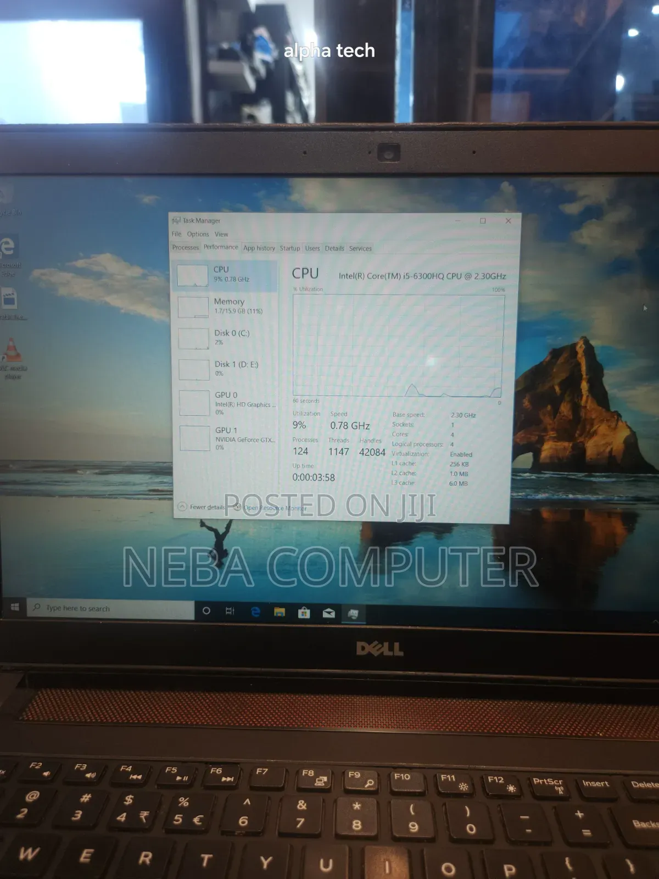Open the Mail app from the taskbar
The width and height of the screenshot is (659, 879).
pos(328,613)
